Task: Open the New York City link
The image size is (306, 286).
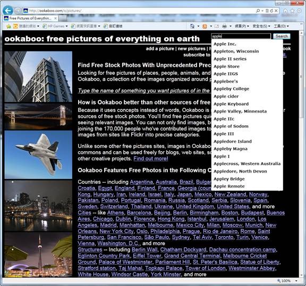Action: [116, 231]
